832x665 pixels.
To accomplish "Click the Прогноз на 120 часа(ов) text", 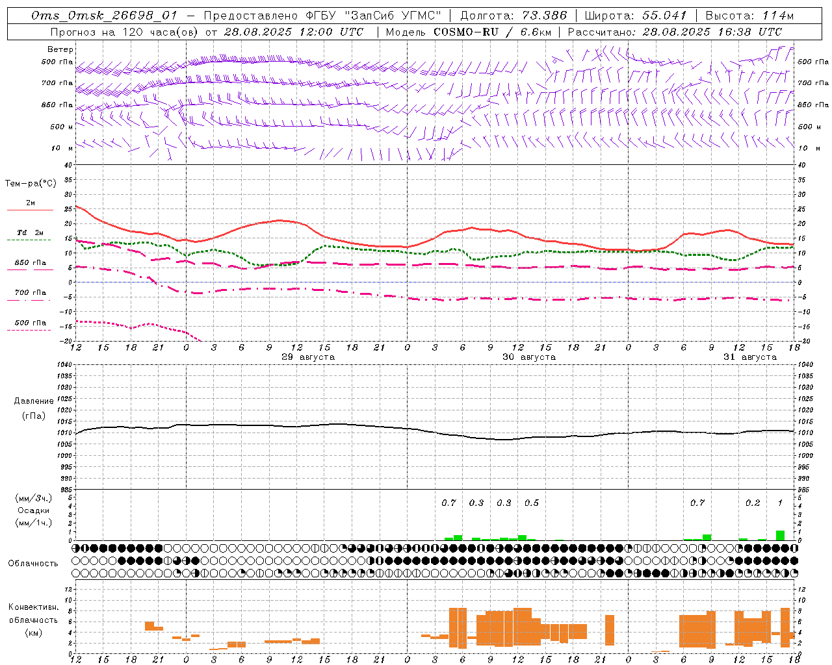I will click(125, 32).
